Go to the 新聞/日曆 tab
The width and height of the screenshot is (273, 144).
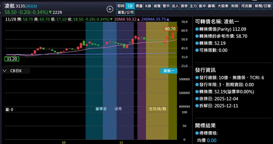pos(263,6)
